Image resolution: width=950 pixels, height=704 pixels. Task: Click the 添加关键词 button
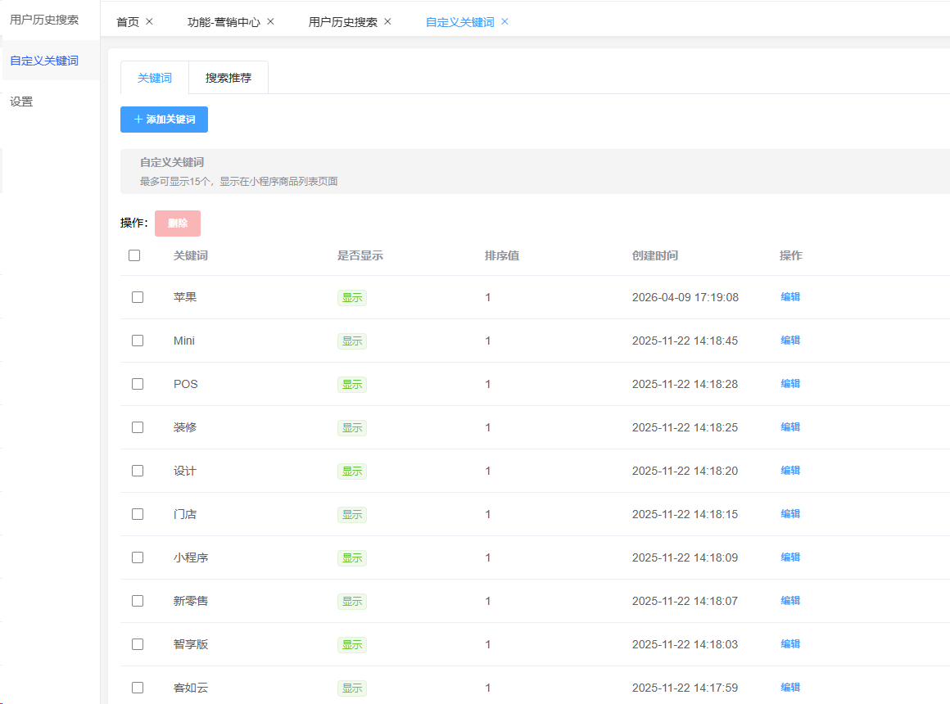(164, 120)
